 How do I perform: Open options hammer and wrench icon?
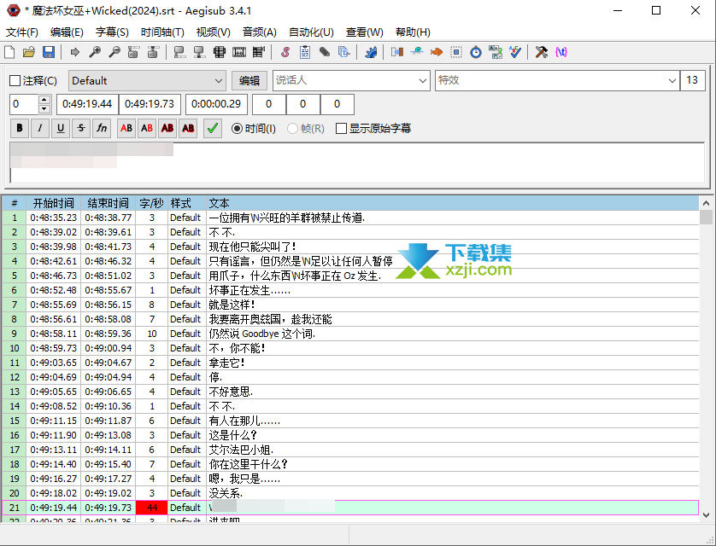[x=541, y=52]
